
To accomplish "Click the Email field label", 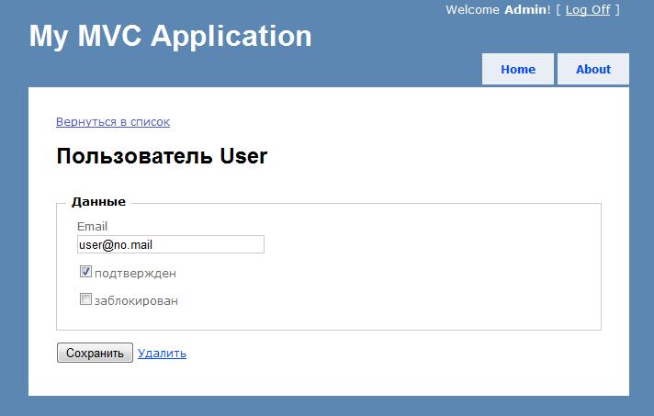I will [92, 226].
